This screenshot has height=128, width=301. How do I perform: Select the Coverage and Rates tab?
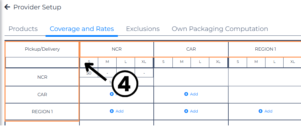click(82, 29)
